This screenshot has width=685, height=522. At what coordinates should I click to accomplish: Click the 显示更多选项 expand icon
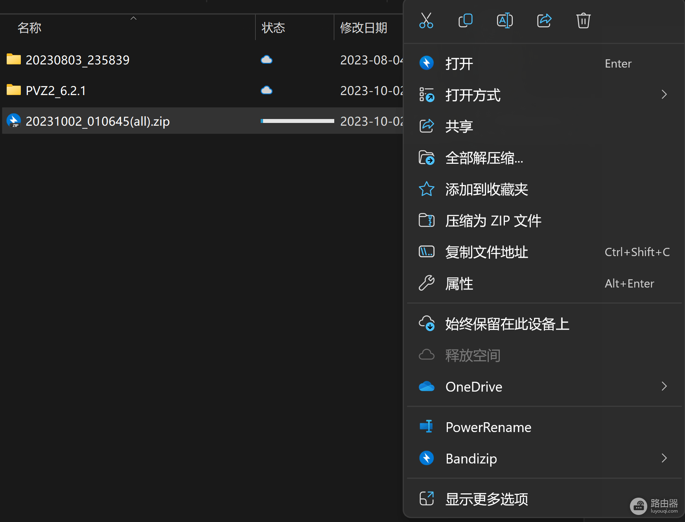coord(427,498)
